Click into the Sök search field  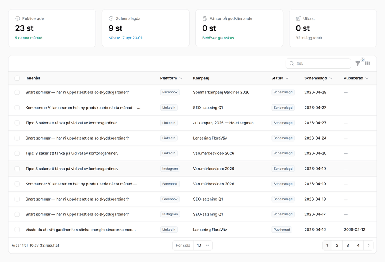coord(322,63)
